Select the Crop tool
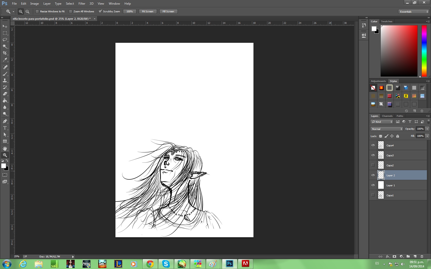Image resolution: width=431 pixels, height=269 pixels. click(x=5, y=53)
